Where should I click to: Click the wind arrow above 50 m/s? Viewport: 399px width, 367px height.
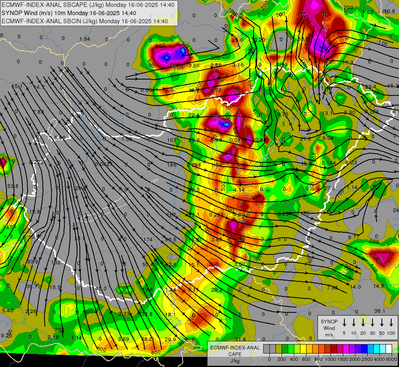pyautogui.click(x=382, y=323)
